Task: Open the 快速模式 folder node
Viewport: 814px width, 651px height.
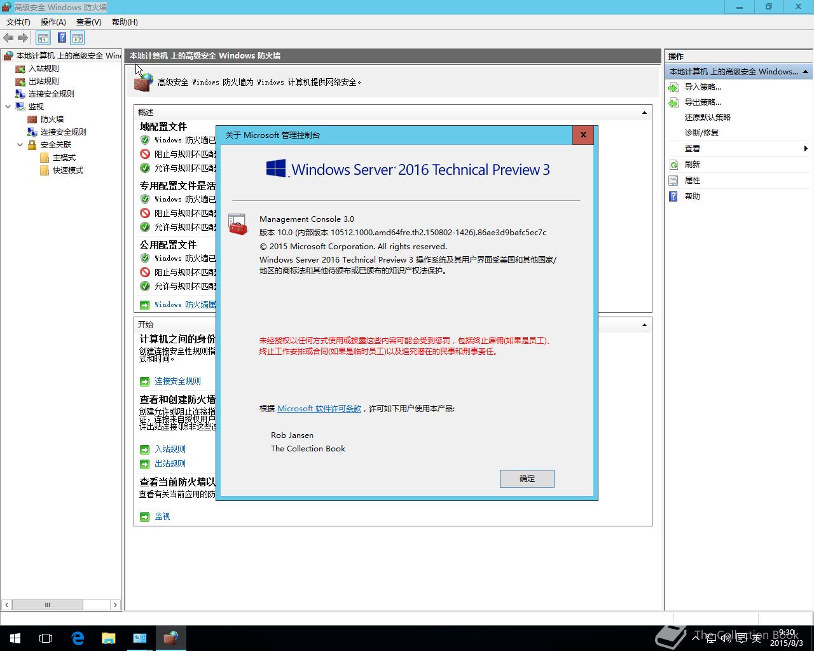Action: (67, 170)
